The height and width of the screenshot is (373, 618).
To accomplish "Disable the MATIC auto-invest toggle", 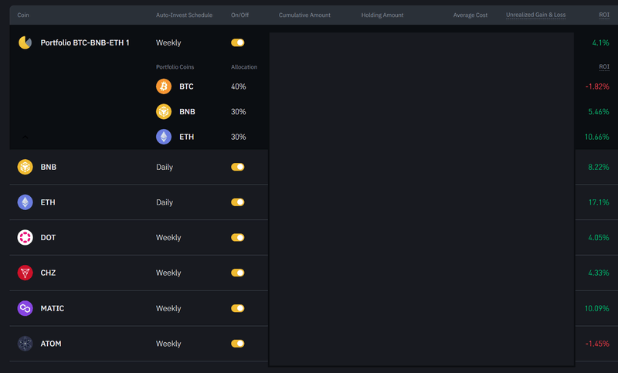I will pos(238,308).
